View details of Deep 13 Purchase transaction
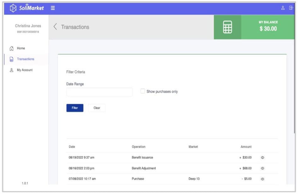 pos(262,179)
